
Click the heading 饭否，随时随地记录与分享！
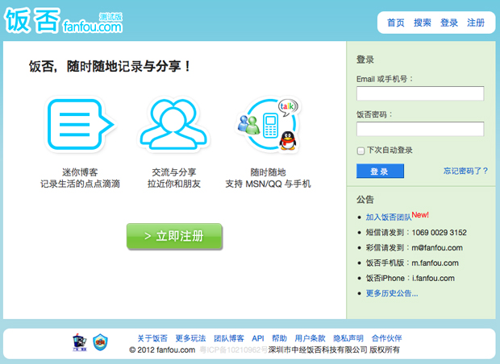110,66
